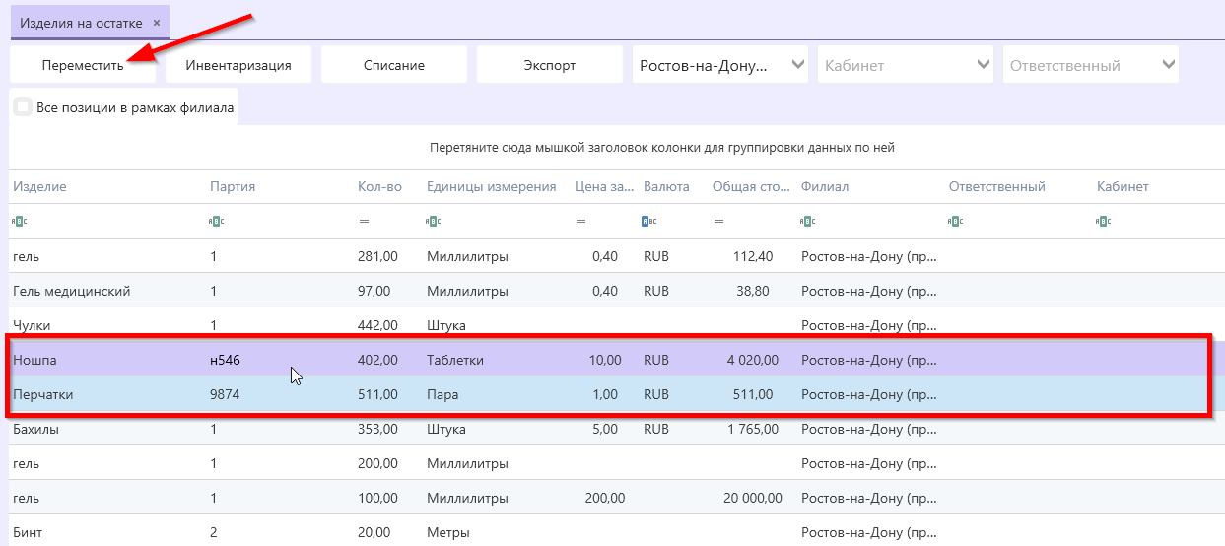Click the Кабинет column header
Screen dimensions: 1225x546
click(x=1123, y=186)
